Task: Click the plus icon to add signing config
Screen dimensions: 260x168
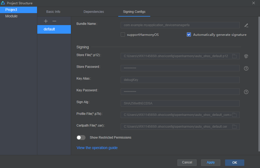Action: 46,21
